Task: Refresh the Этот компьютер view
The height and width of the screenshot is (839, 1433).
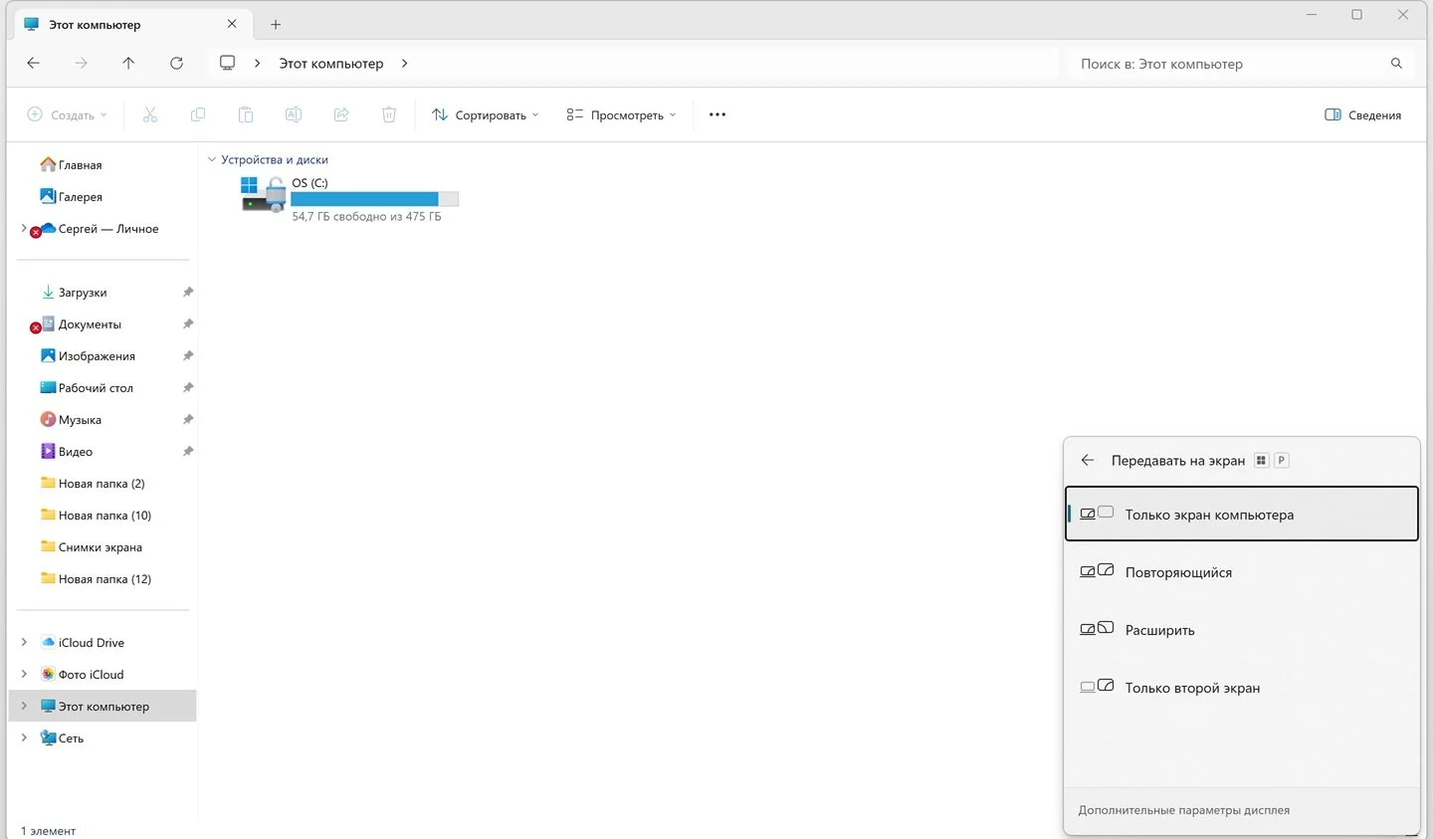Action: [x=176, y=63]
